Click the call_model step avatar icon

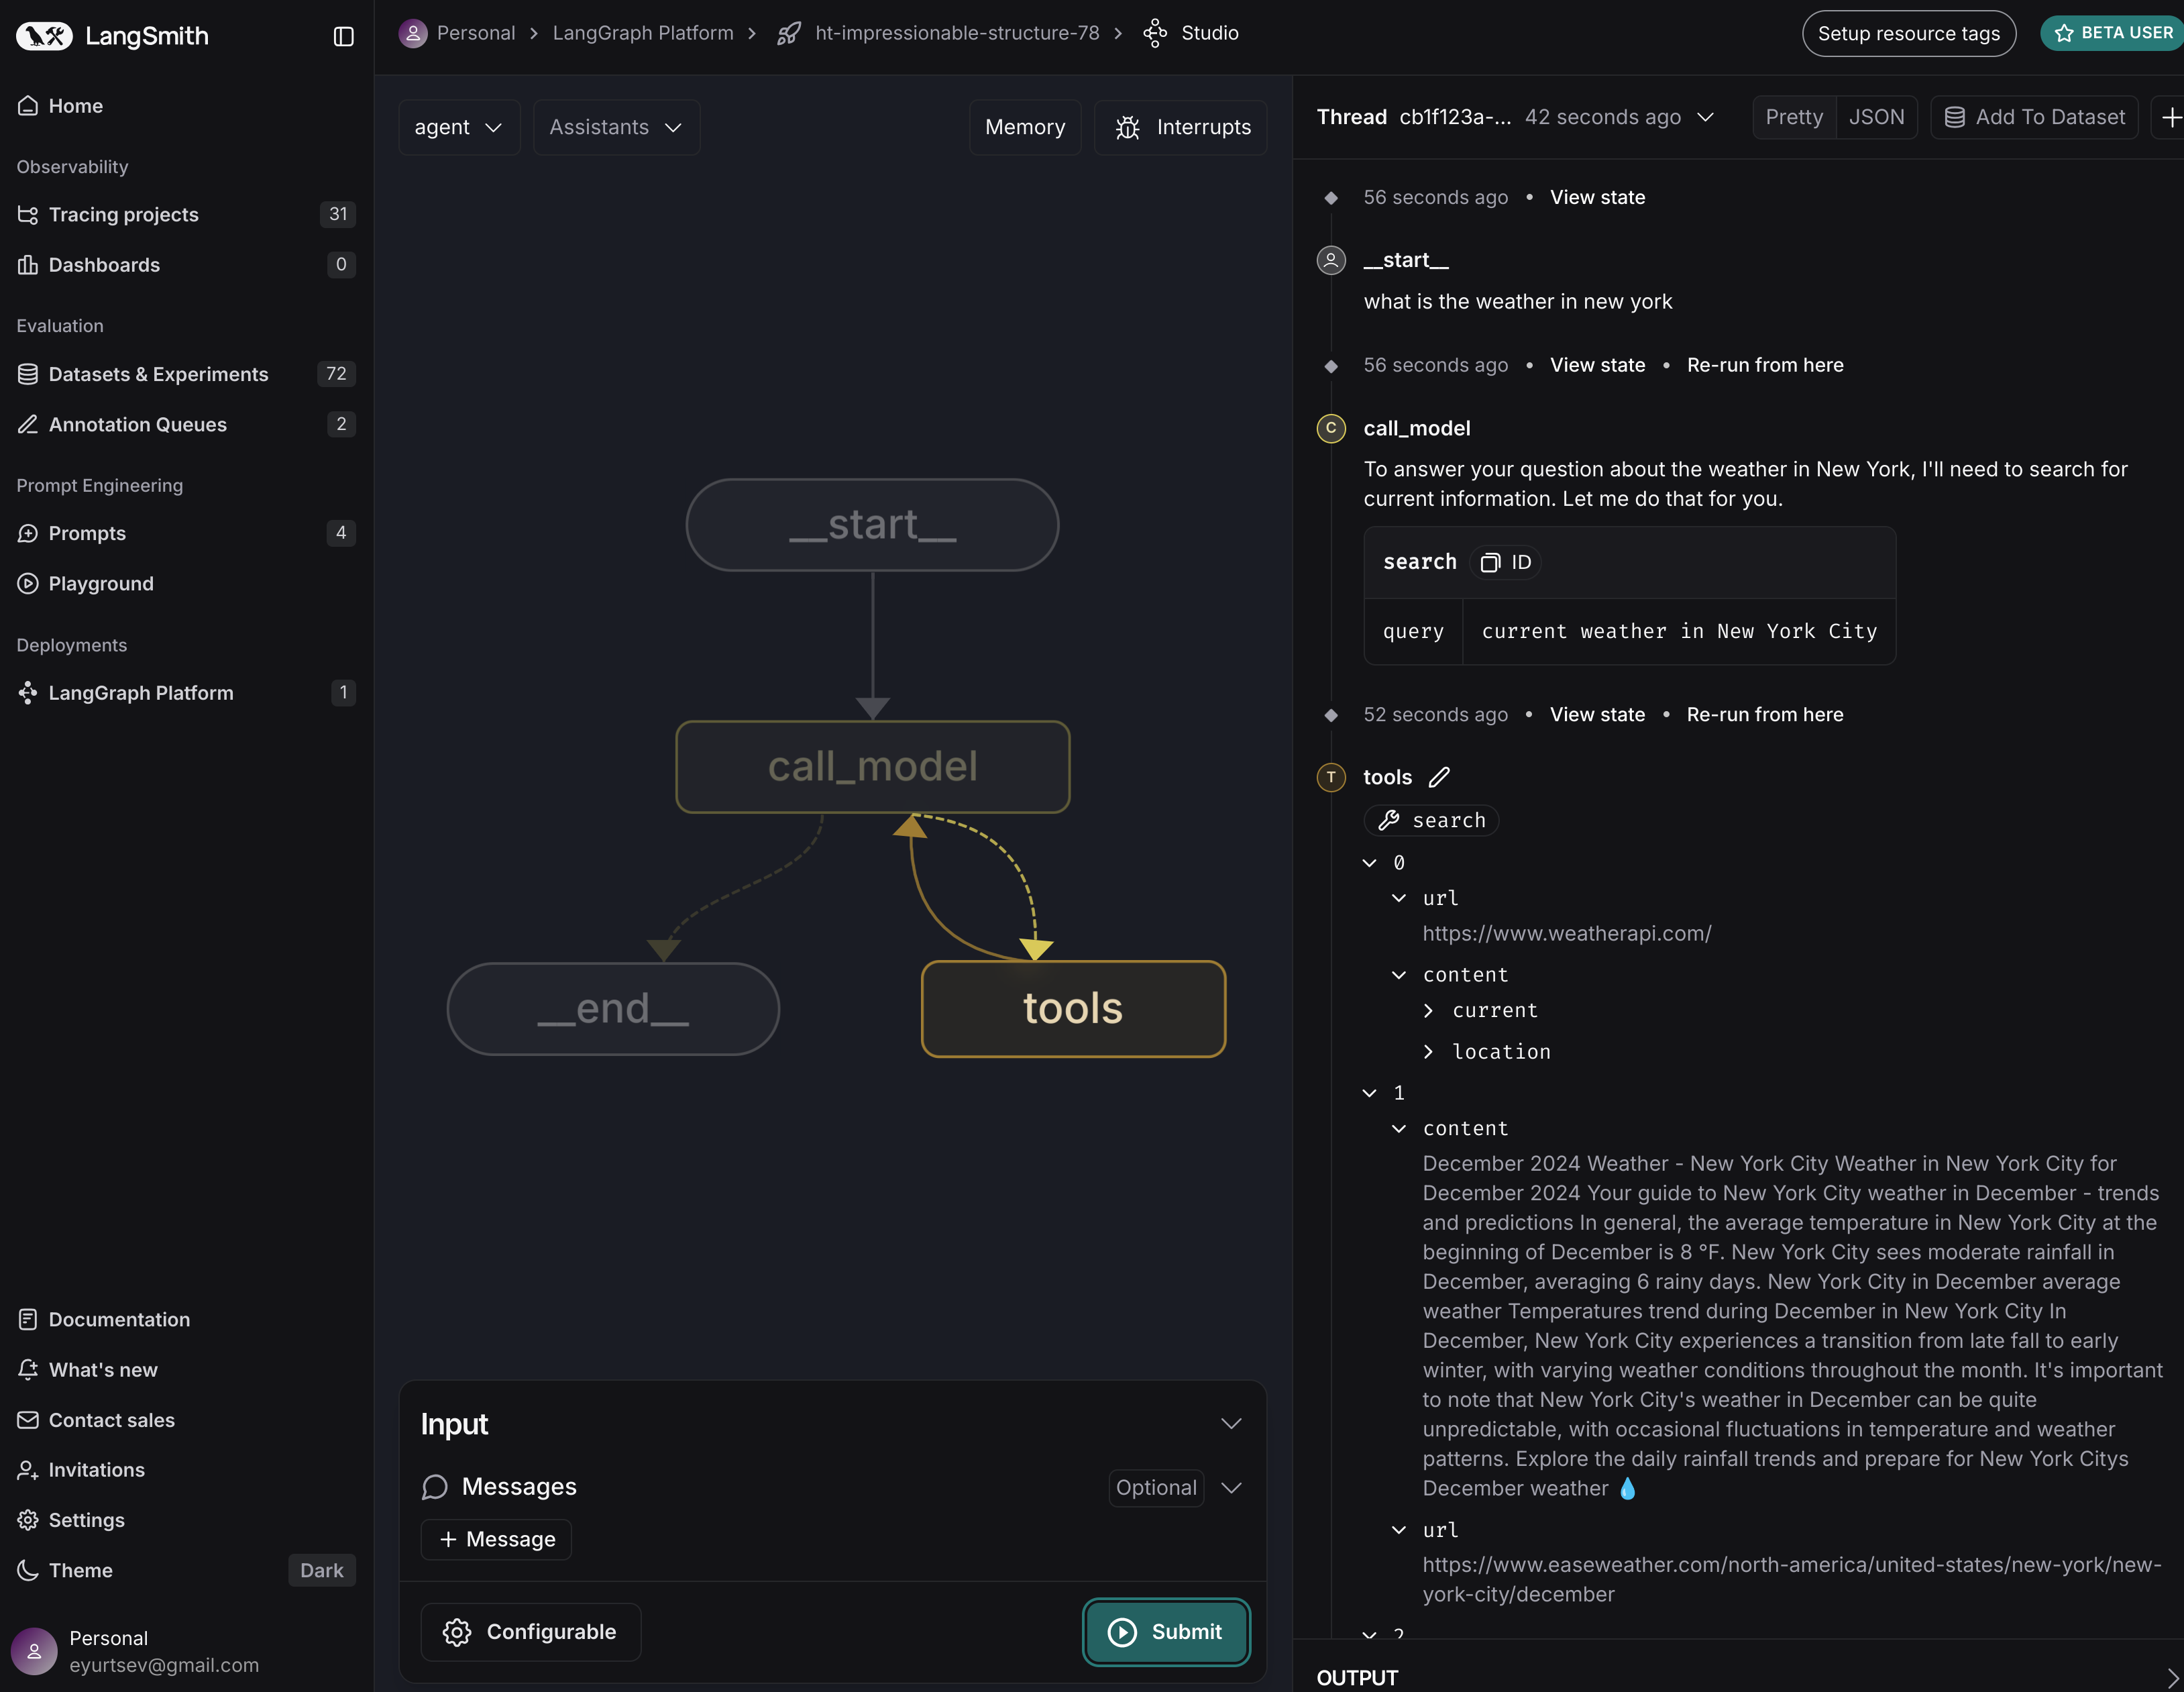point(1331,428)
